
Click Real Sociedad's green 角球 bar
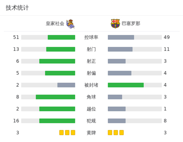coord(56,97)
